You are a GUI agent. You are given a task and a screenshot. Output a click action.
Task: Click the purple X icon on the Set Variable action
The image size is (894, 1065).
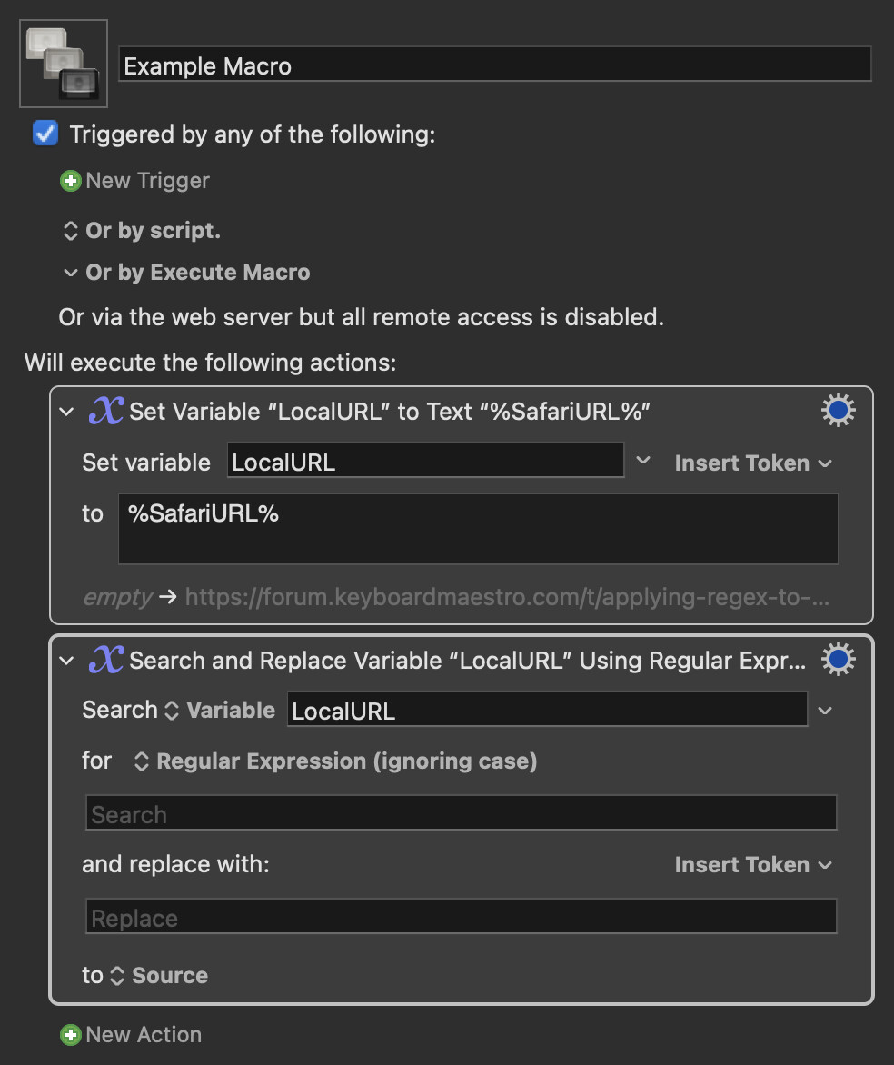[107, 410]
